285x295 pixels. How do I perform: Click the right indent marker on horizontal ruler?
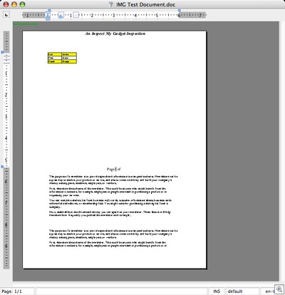[x=180, y=11]
